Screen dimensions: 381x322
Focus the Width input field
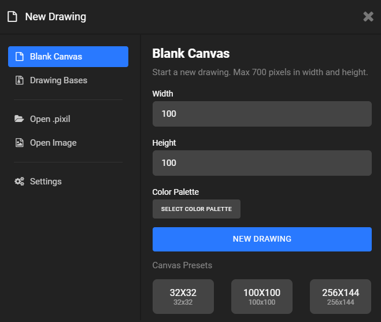[x=262, y=114]
